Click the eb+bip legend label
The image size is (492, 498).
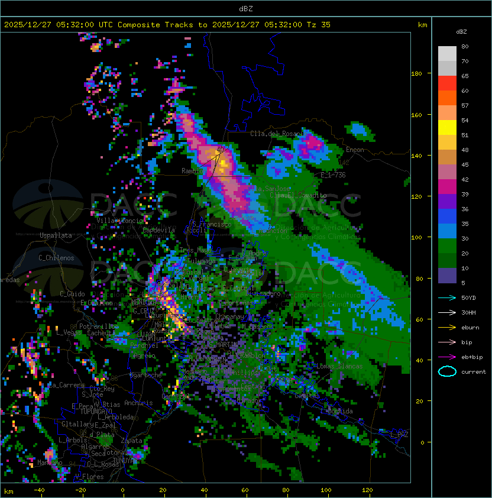tap(472, 357)
